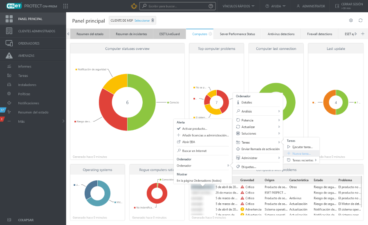The height and width of the screenshot is (225, 368).
Task: Click Seleccionar MSP client link
Action: 142,20
